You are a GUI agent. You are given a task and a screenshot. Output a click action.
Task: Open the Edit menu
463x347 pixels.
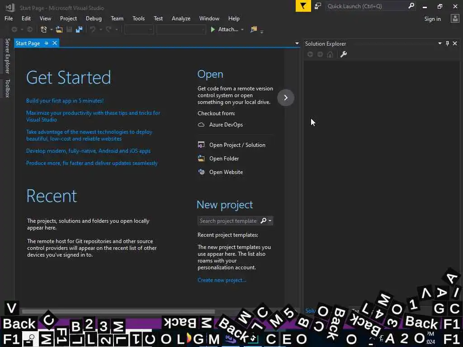pos(26,18)
